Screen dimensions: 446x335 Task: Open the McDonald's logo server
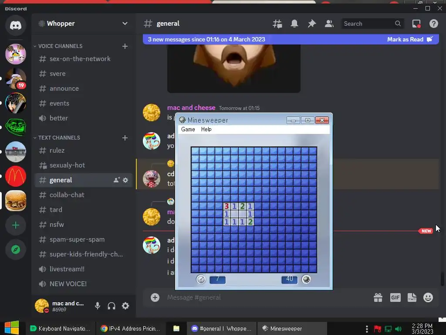[16, 176]
